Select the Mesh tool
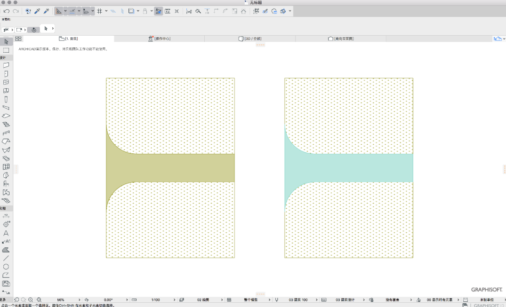The image size is (506, 307). [6, 201]
